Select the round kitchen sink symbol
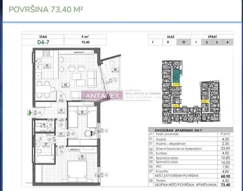243x191 pixels. coord(38,61)
